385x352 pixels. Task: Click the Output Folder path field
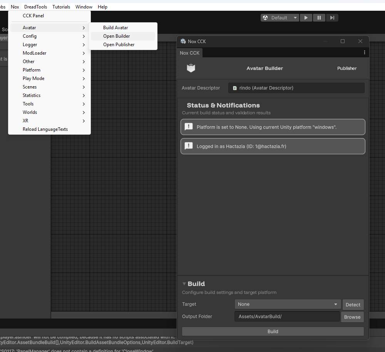[287, 317]
